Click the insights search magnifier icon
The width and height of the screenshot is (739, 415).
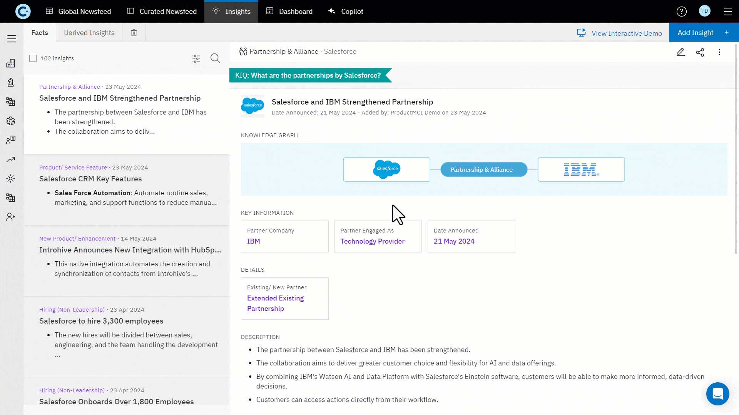[215, 58]
